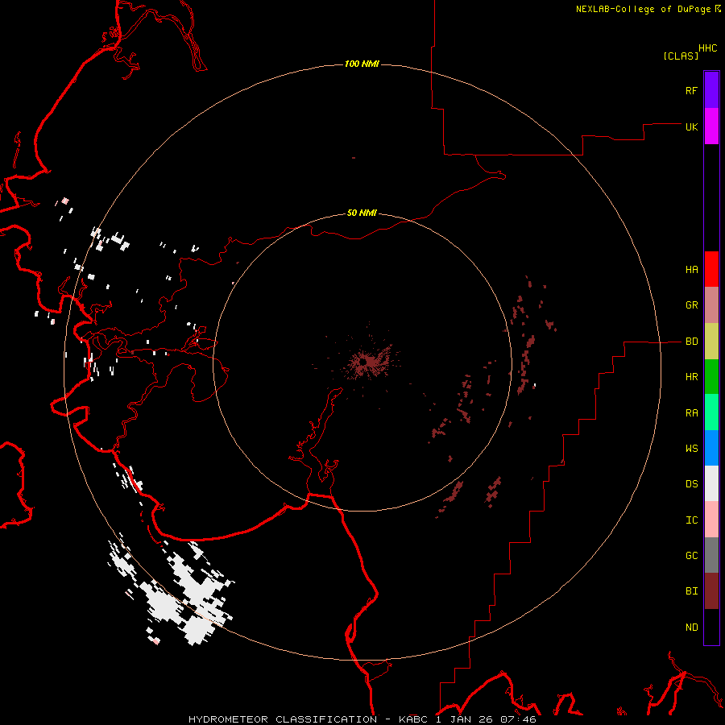725x725 pixels.
Task: Click the GR legend label
Action: click(x=691, y=304)
